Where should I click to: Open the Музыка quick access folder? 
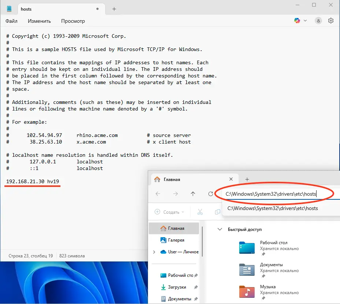pyautogui.click(x=269, y=292)
